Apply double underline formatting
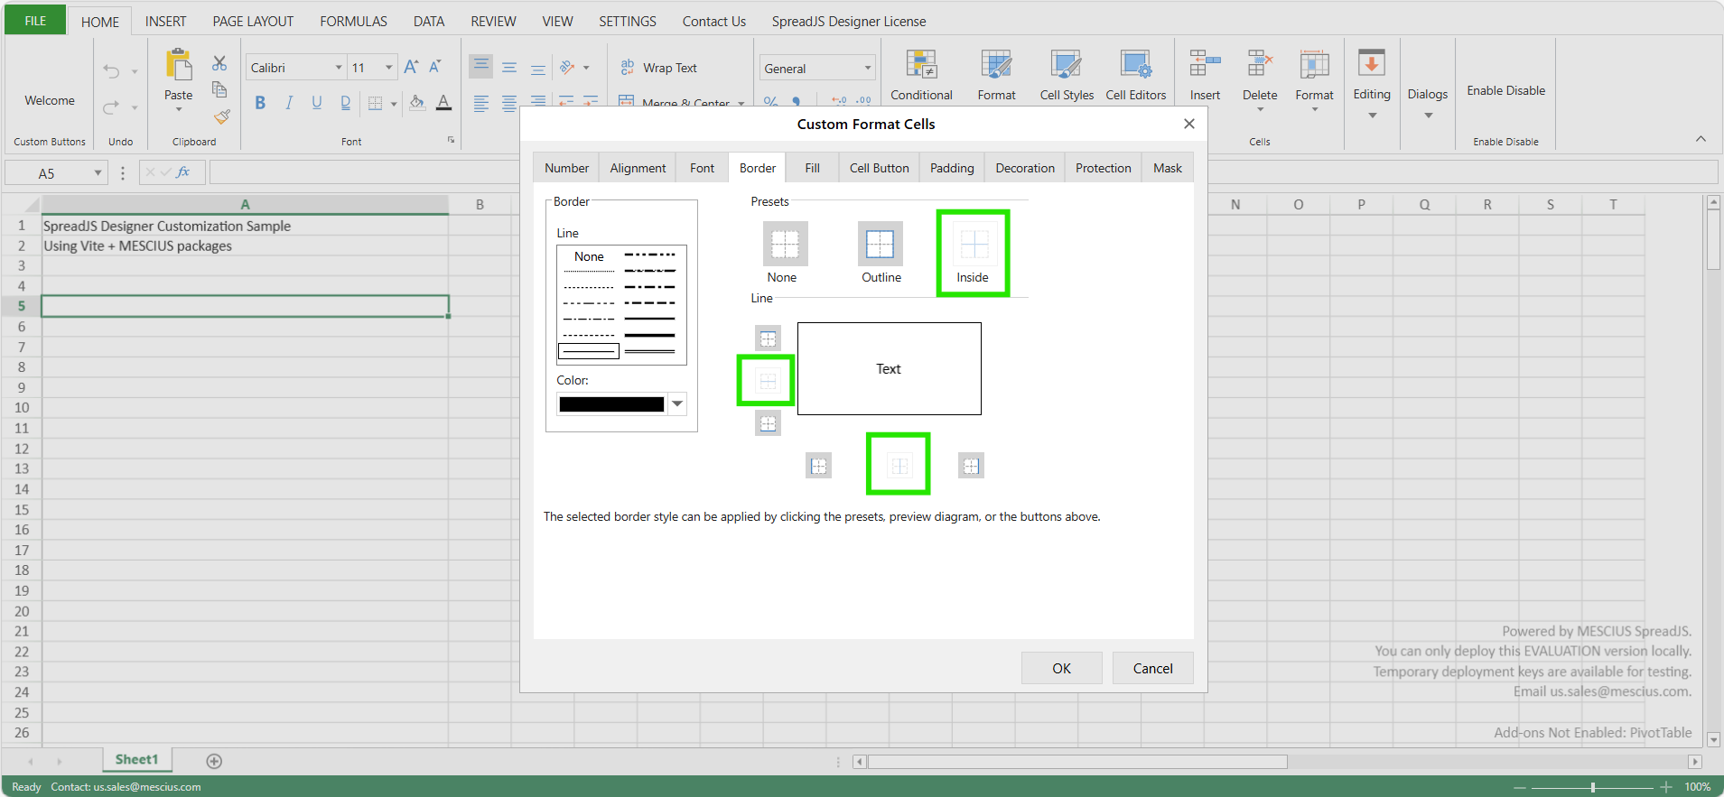Viewport: 1724px width, 797px height. coord(345,103)
